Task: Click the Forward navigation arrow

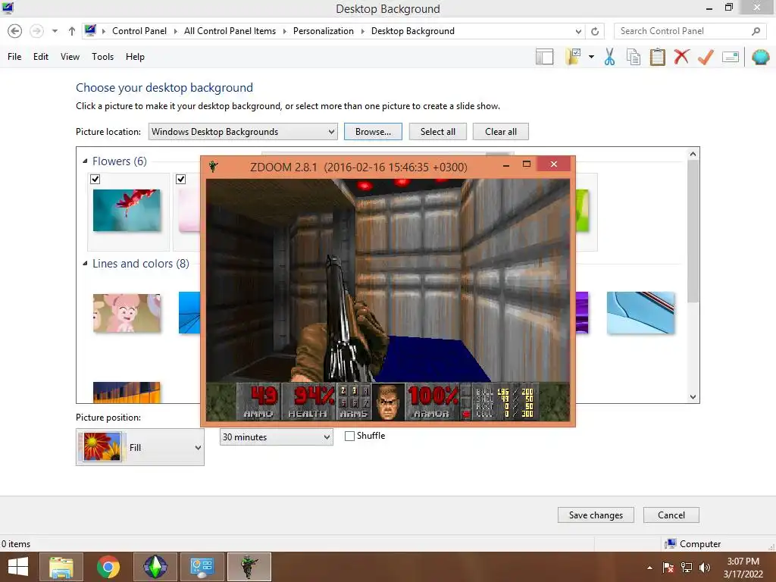Action: coord(36,31)
